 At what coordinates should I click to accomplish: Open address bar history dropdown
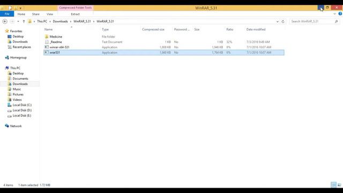pyautogui.click(x=278, y=21)
